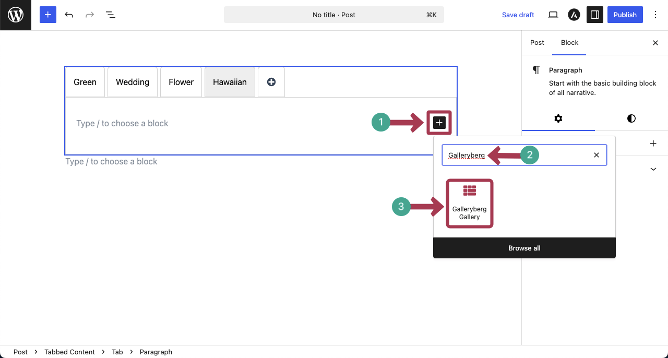Image resolution: width=668 pixels, height=358 pixels.
Task: Clear the block search field
Action: tap(597, 155)
